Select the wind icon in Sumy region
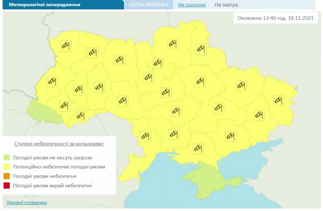This screenshot has width=323, height=211. point(201,49)
